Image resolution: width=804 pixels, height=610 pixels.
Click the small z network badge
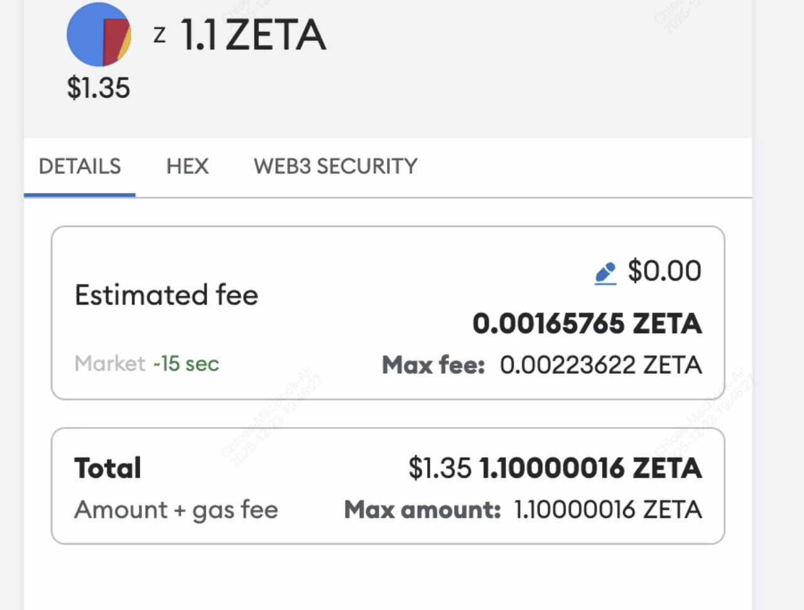[x=159, y=35]
